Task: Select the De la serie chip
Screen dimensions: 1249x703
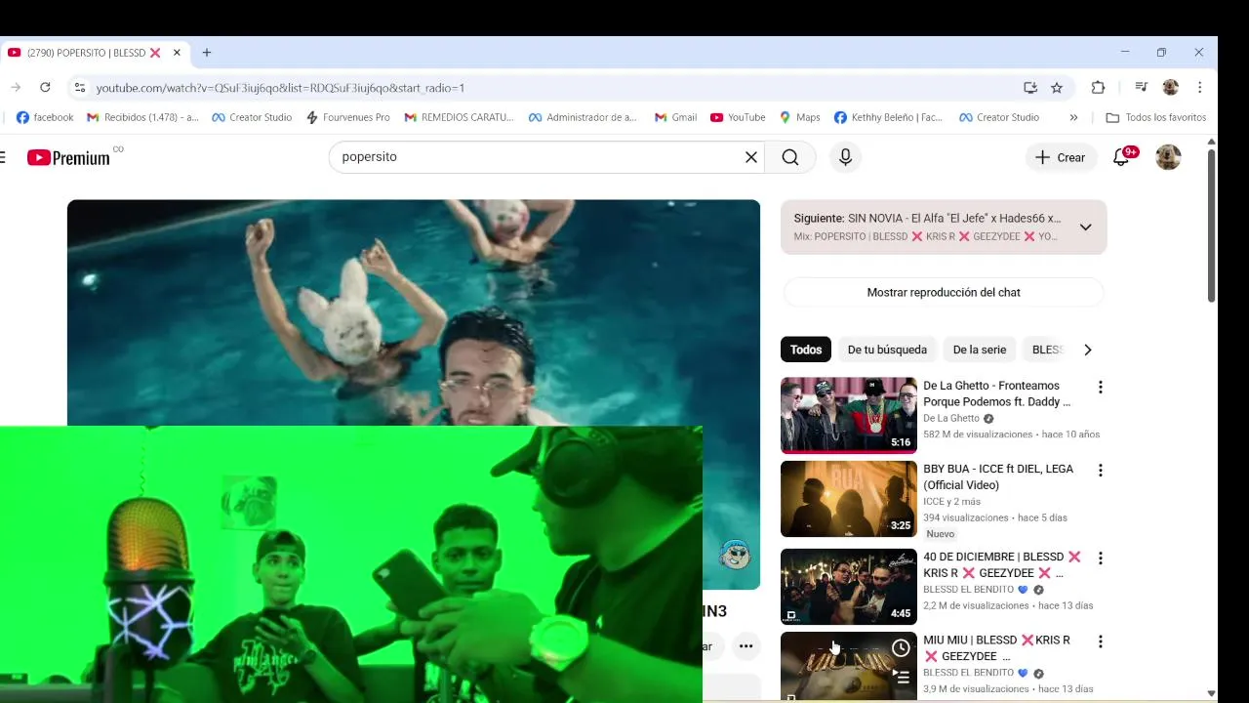Action: click(979, 350)
